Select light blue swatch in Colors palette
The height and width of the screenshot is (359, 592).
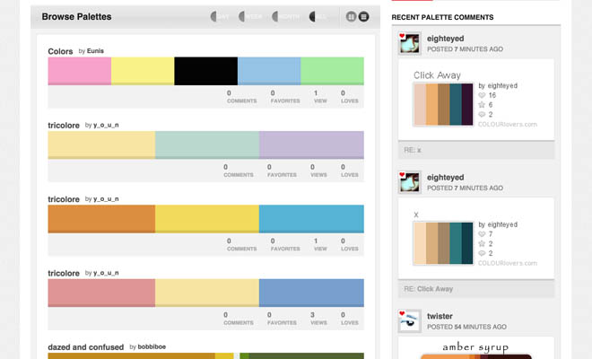(x=269, y=71)
